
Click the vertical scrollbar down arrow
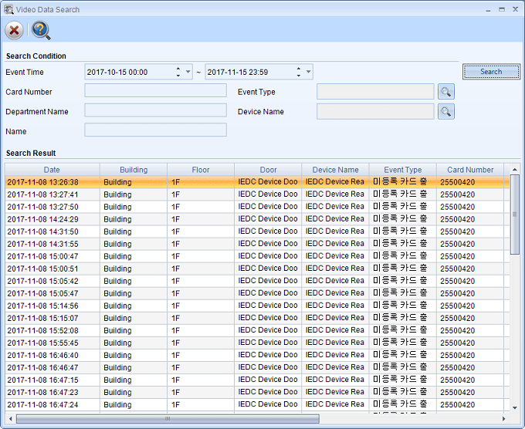point(515,407)
